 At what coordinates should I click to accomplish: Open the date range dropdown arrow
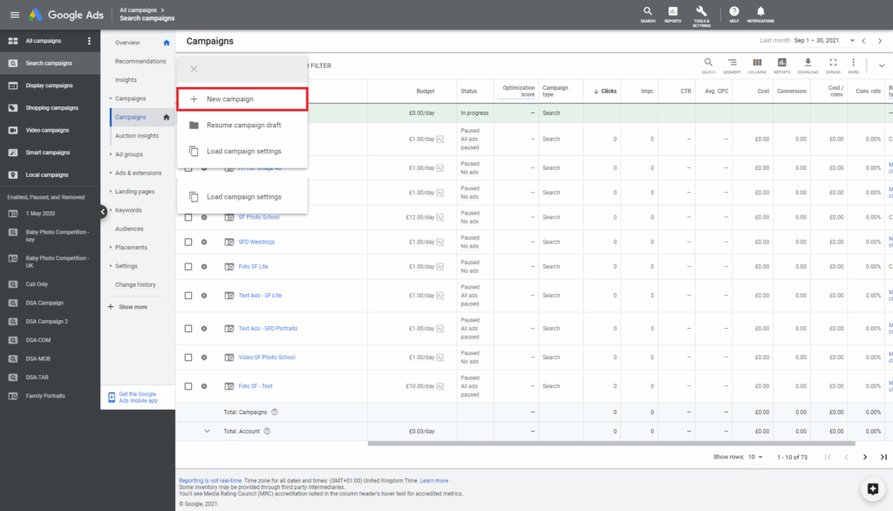pos(852,41)
